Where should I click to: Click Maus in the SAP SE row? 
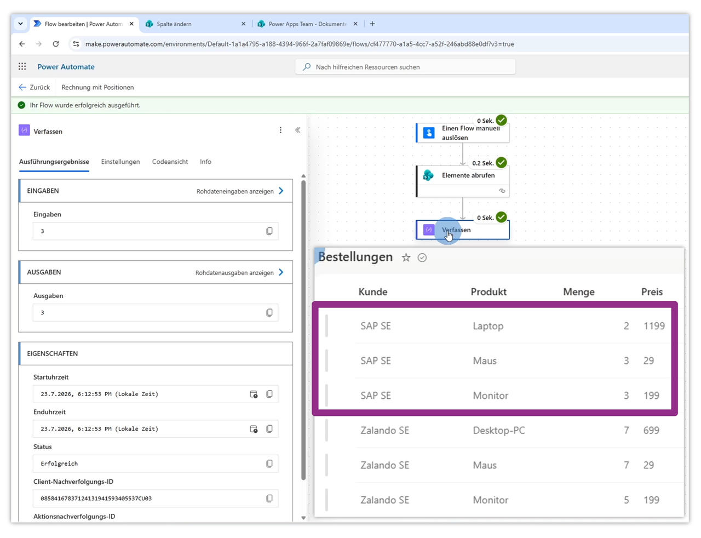[485, 361]
